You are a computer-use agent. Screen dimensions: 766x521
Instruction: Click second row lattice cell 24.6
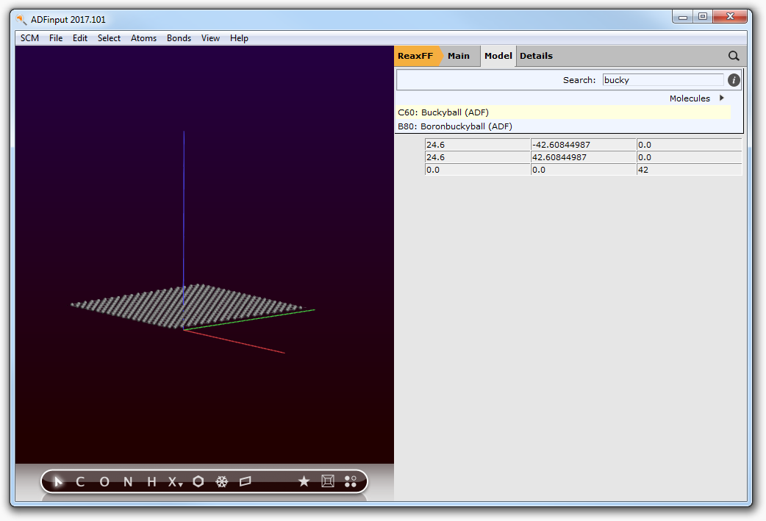click(477, 157)
